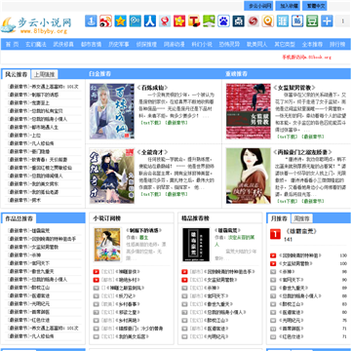The width and height of the screenshot is (351, 351).
Task: Share to Renren using the 人 icon
Action: [x=150, y=21]
